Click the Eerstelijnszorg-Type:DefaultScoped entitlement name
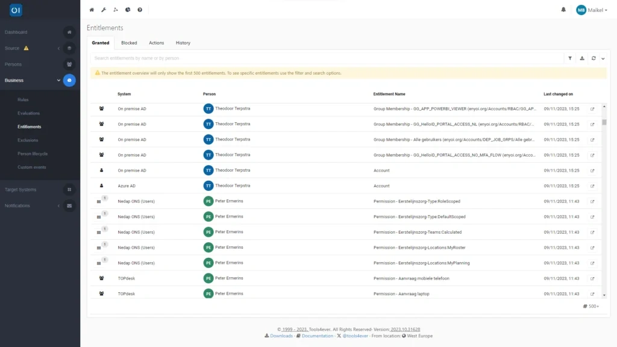Viewport: 617px width, 347px height. [x=419, y=217]
